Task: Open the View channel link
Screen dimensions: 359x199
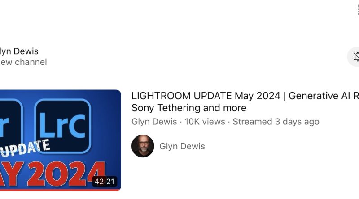Action: (23, 62)
